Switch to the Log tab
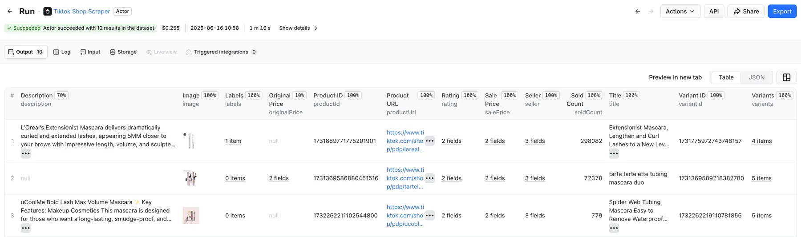 point(62,52)
